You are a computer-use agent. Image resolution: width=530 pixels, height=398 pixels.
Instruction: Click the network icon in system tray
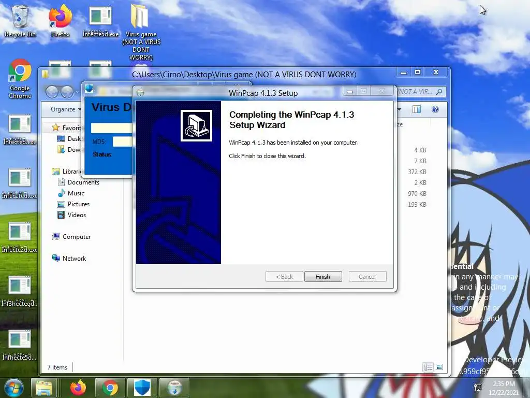tap(478, 388)
